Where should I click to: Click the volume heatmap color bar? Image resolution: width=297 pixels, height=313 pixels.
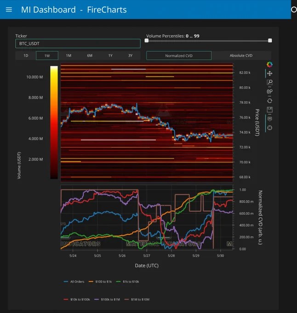pos(54,122)
